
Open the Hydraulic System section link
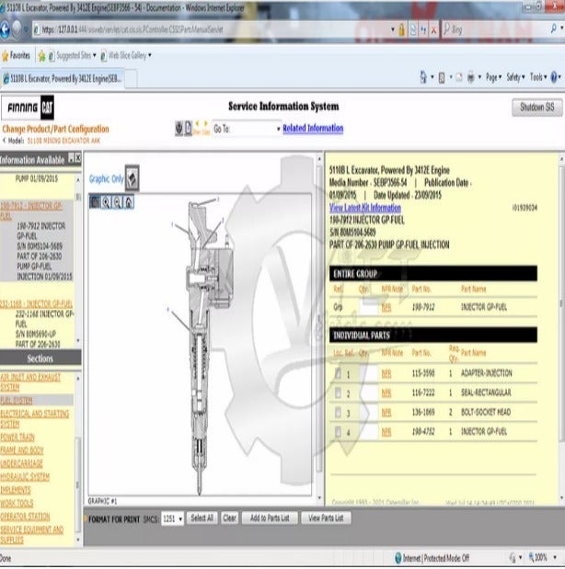[x=25, y=477]
